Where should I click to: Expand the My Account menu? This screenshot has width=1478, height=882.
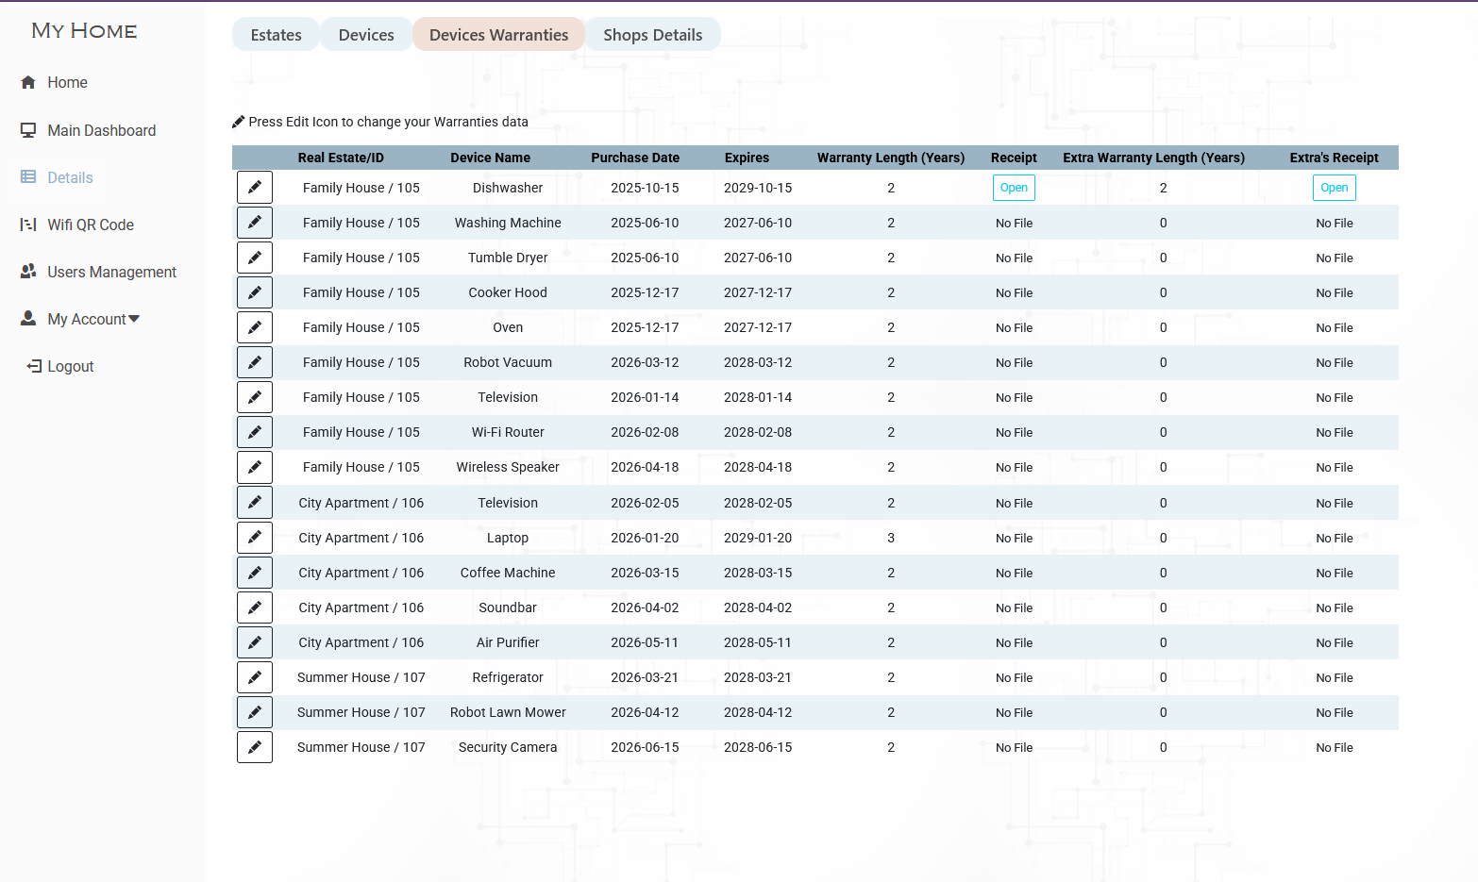(x=93, y=319)
